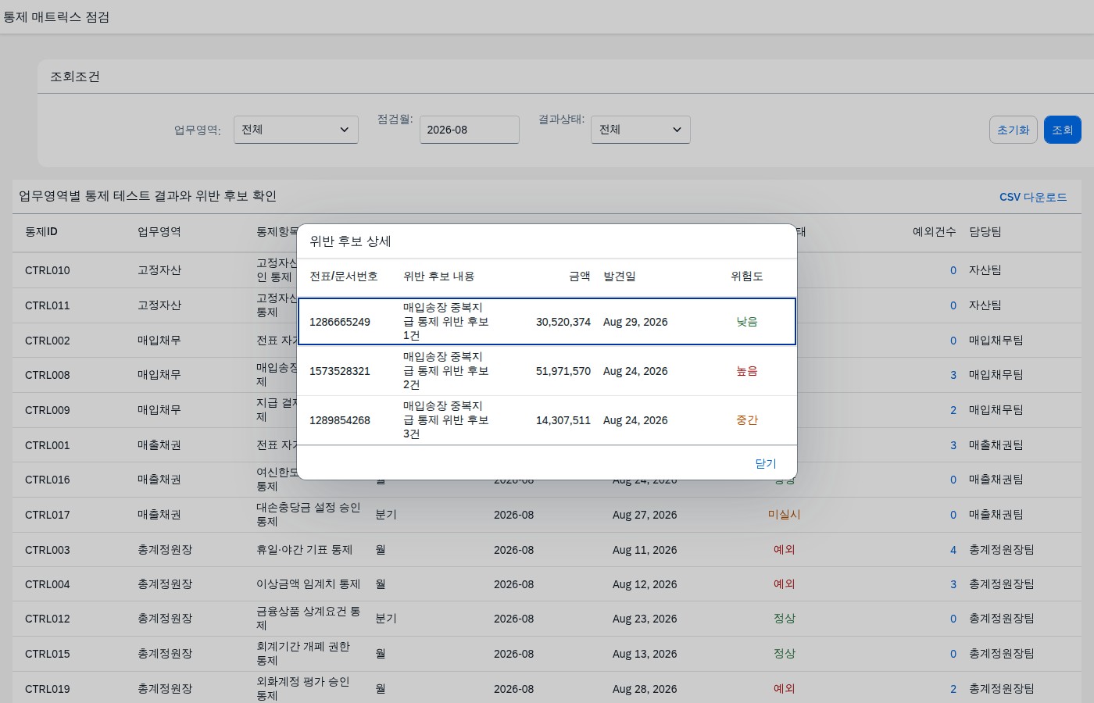Click the 자산팀 cell for CTRL010
Image resolution: width=1094 pixels, height=703 pixels.
(x=985, y=270)
